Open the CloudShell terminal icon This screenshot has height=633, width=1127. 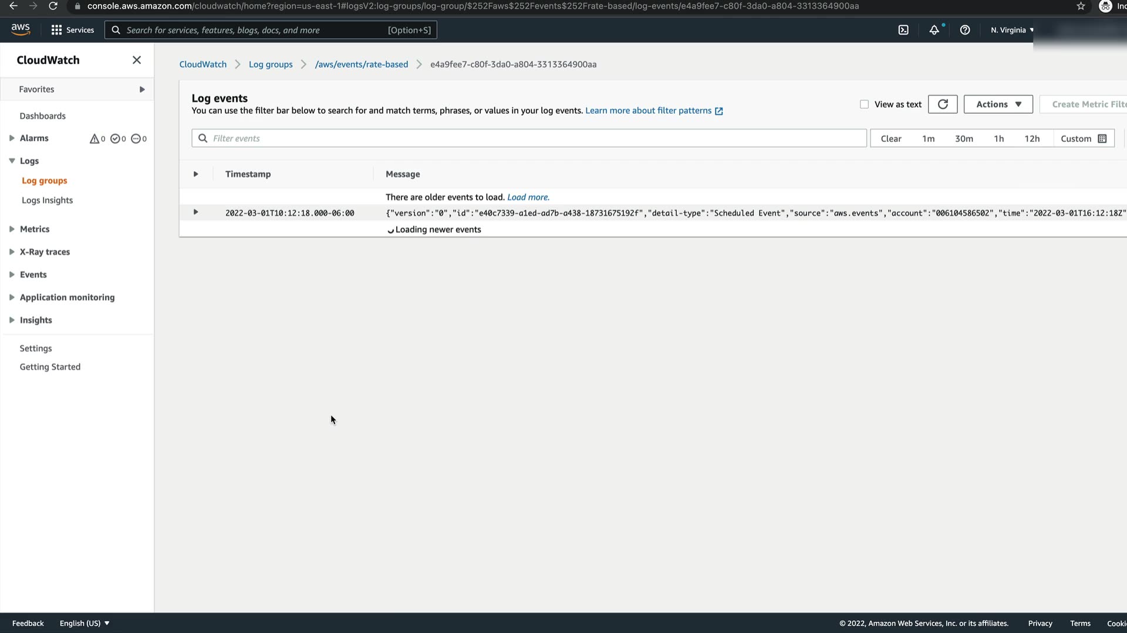tap(903, 30)
